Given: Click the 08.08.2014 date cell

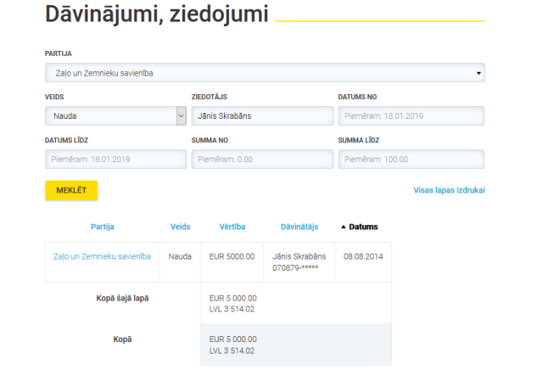Looking at the screenshot, I should (x=363, y=255).
